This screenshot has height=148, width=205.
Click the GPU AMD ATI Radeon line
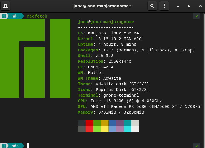tap(139, 106)
